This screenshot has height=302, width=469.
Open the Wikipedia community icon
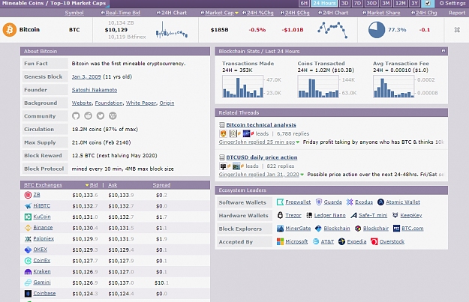(x=113, y=116)
